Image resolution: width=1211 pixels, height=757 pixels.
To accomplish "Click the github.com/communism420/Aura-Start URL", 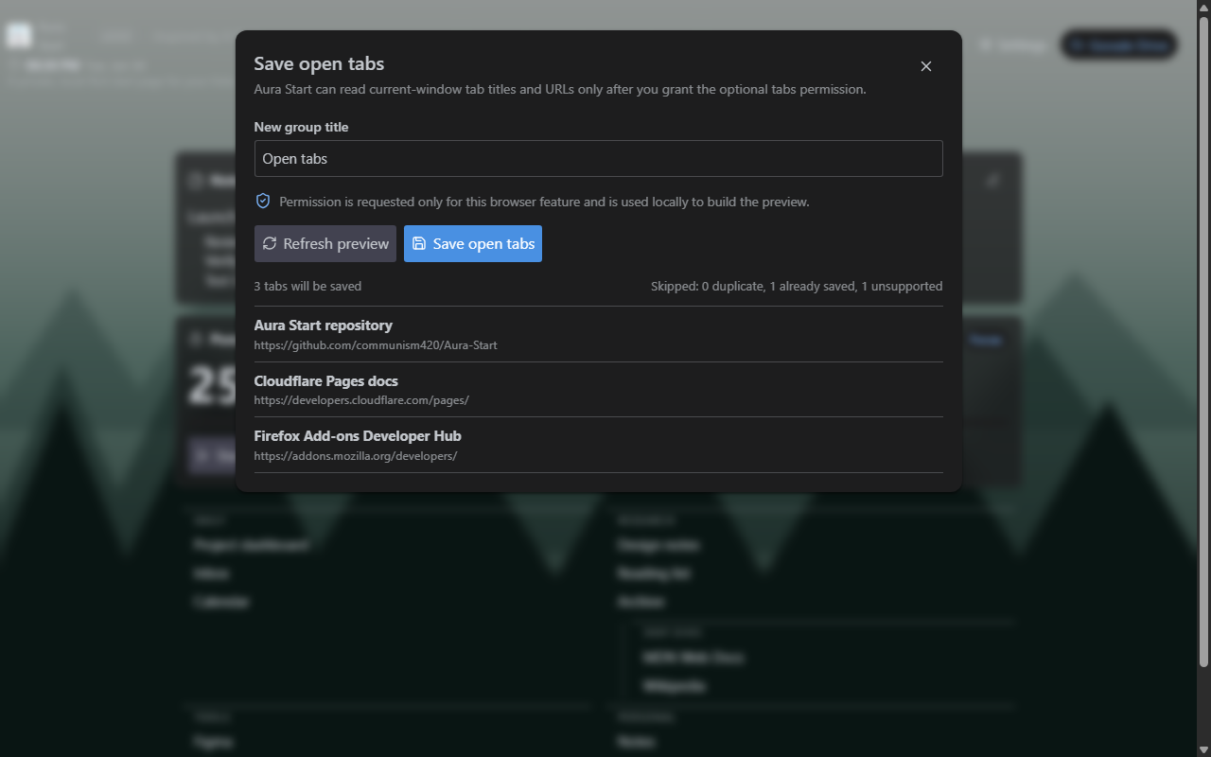I will (376, 345).
